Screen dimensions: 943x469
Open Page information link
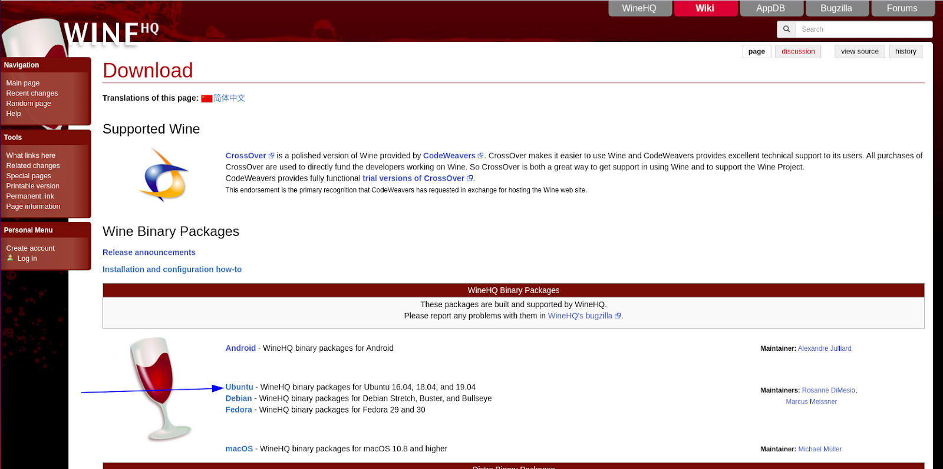[x=33, y=206]
